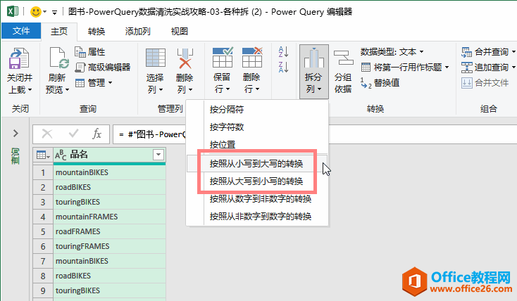The height and width of the screenshot is (301, 517).
Task: Expand the Merge Queries (合并查询) dropdown arrow
Action: pos(513,52)
